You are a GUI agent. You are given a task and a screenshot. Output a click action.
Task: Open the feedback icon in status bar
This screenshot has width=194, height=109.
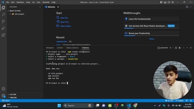[x=187, y=101]
